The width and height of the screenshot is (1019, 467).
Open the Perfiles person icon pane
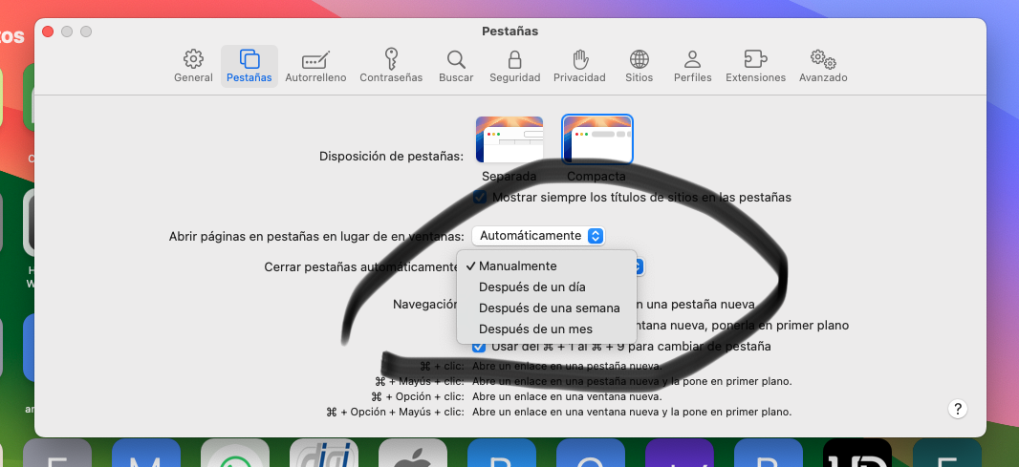pyautogui.click(x=693, y=66)
